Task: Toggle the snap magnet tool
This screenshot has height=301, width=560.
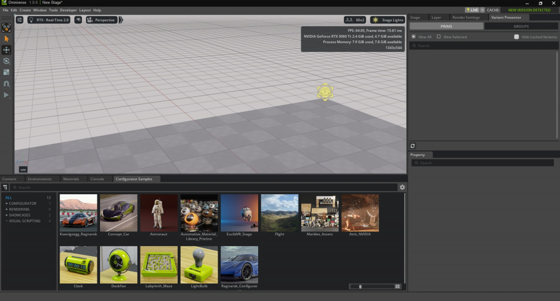Action: pos(7,84)
